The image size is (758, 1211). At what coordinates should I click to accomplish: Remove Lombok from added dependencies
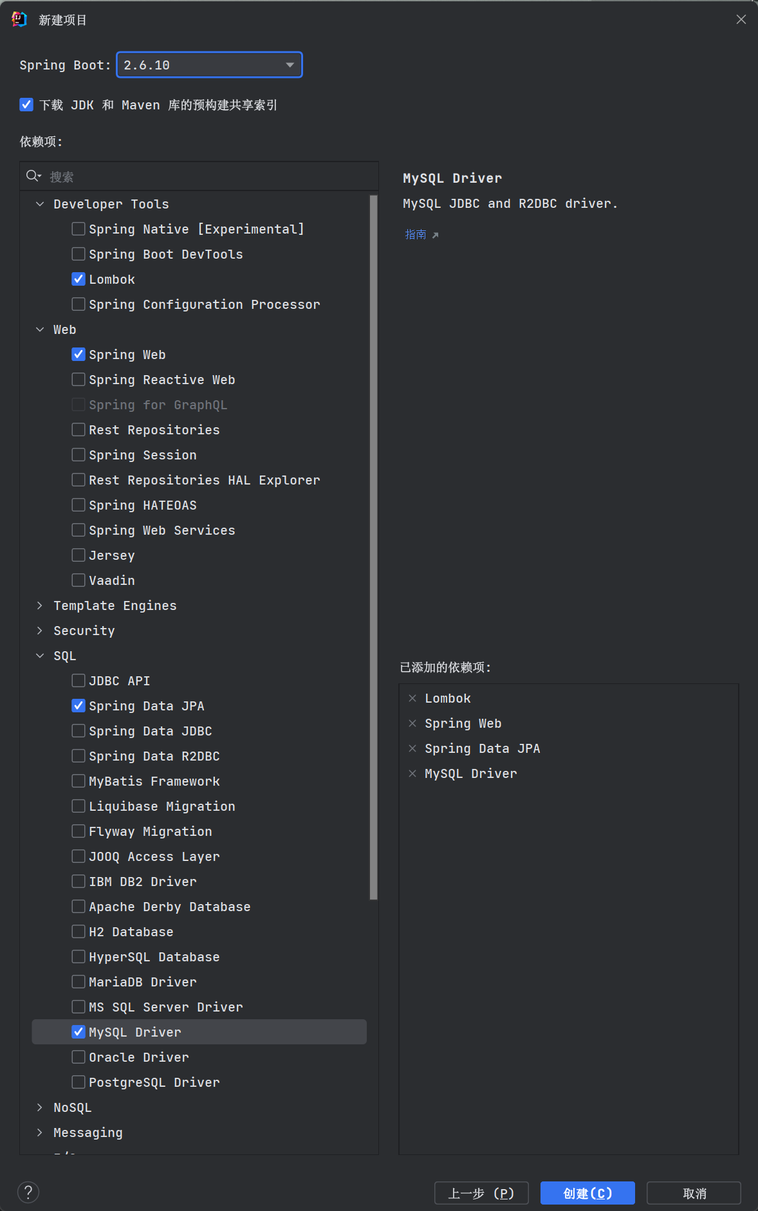412,698
